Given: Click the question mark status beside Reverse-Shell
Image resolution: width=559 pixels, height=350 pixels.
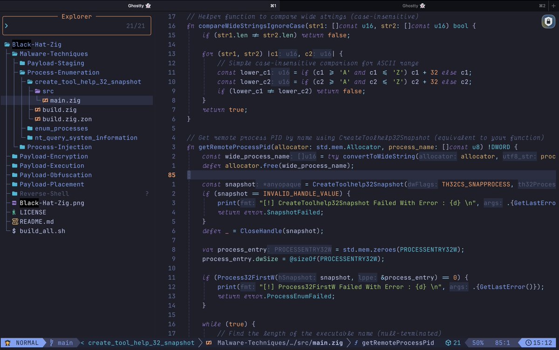Looking at the screenshot, I should click(147, 193).
